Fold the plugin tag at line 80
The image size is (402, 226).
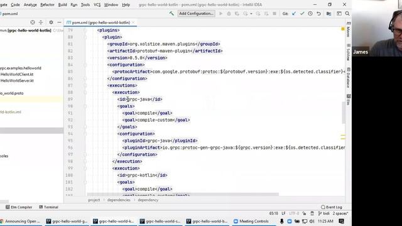tap(85, 37)
